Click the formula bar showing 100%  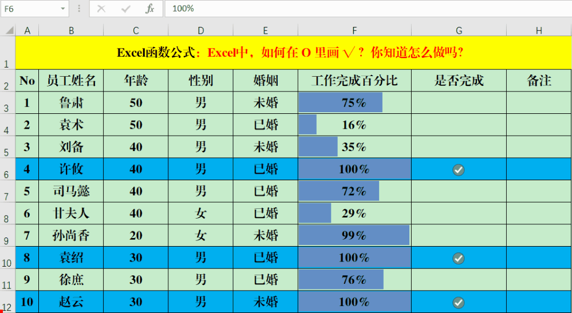click(368, 9)
